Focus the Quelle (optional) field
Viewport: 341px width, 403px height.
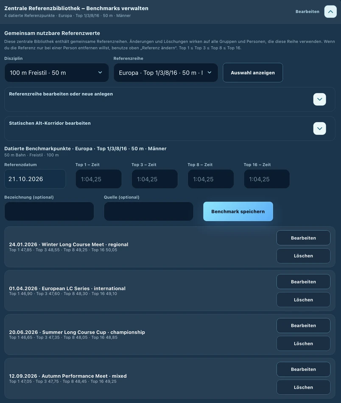[x=148, y=211]
